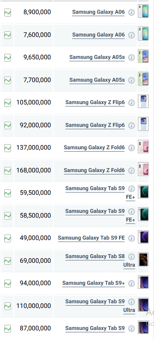Click chart icon next to 168,000,000 Z Fold6
The width and height of the screenshot is (154, 339).
(x=7, y=171)
